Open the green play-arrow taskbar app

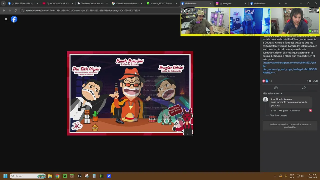point(101,176)
